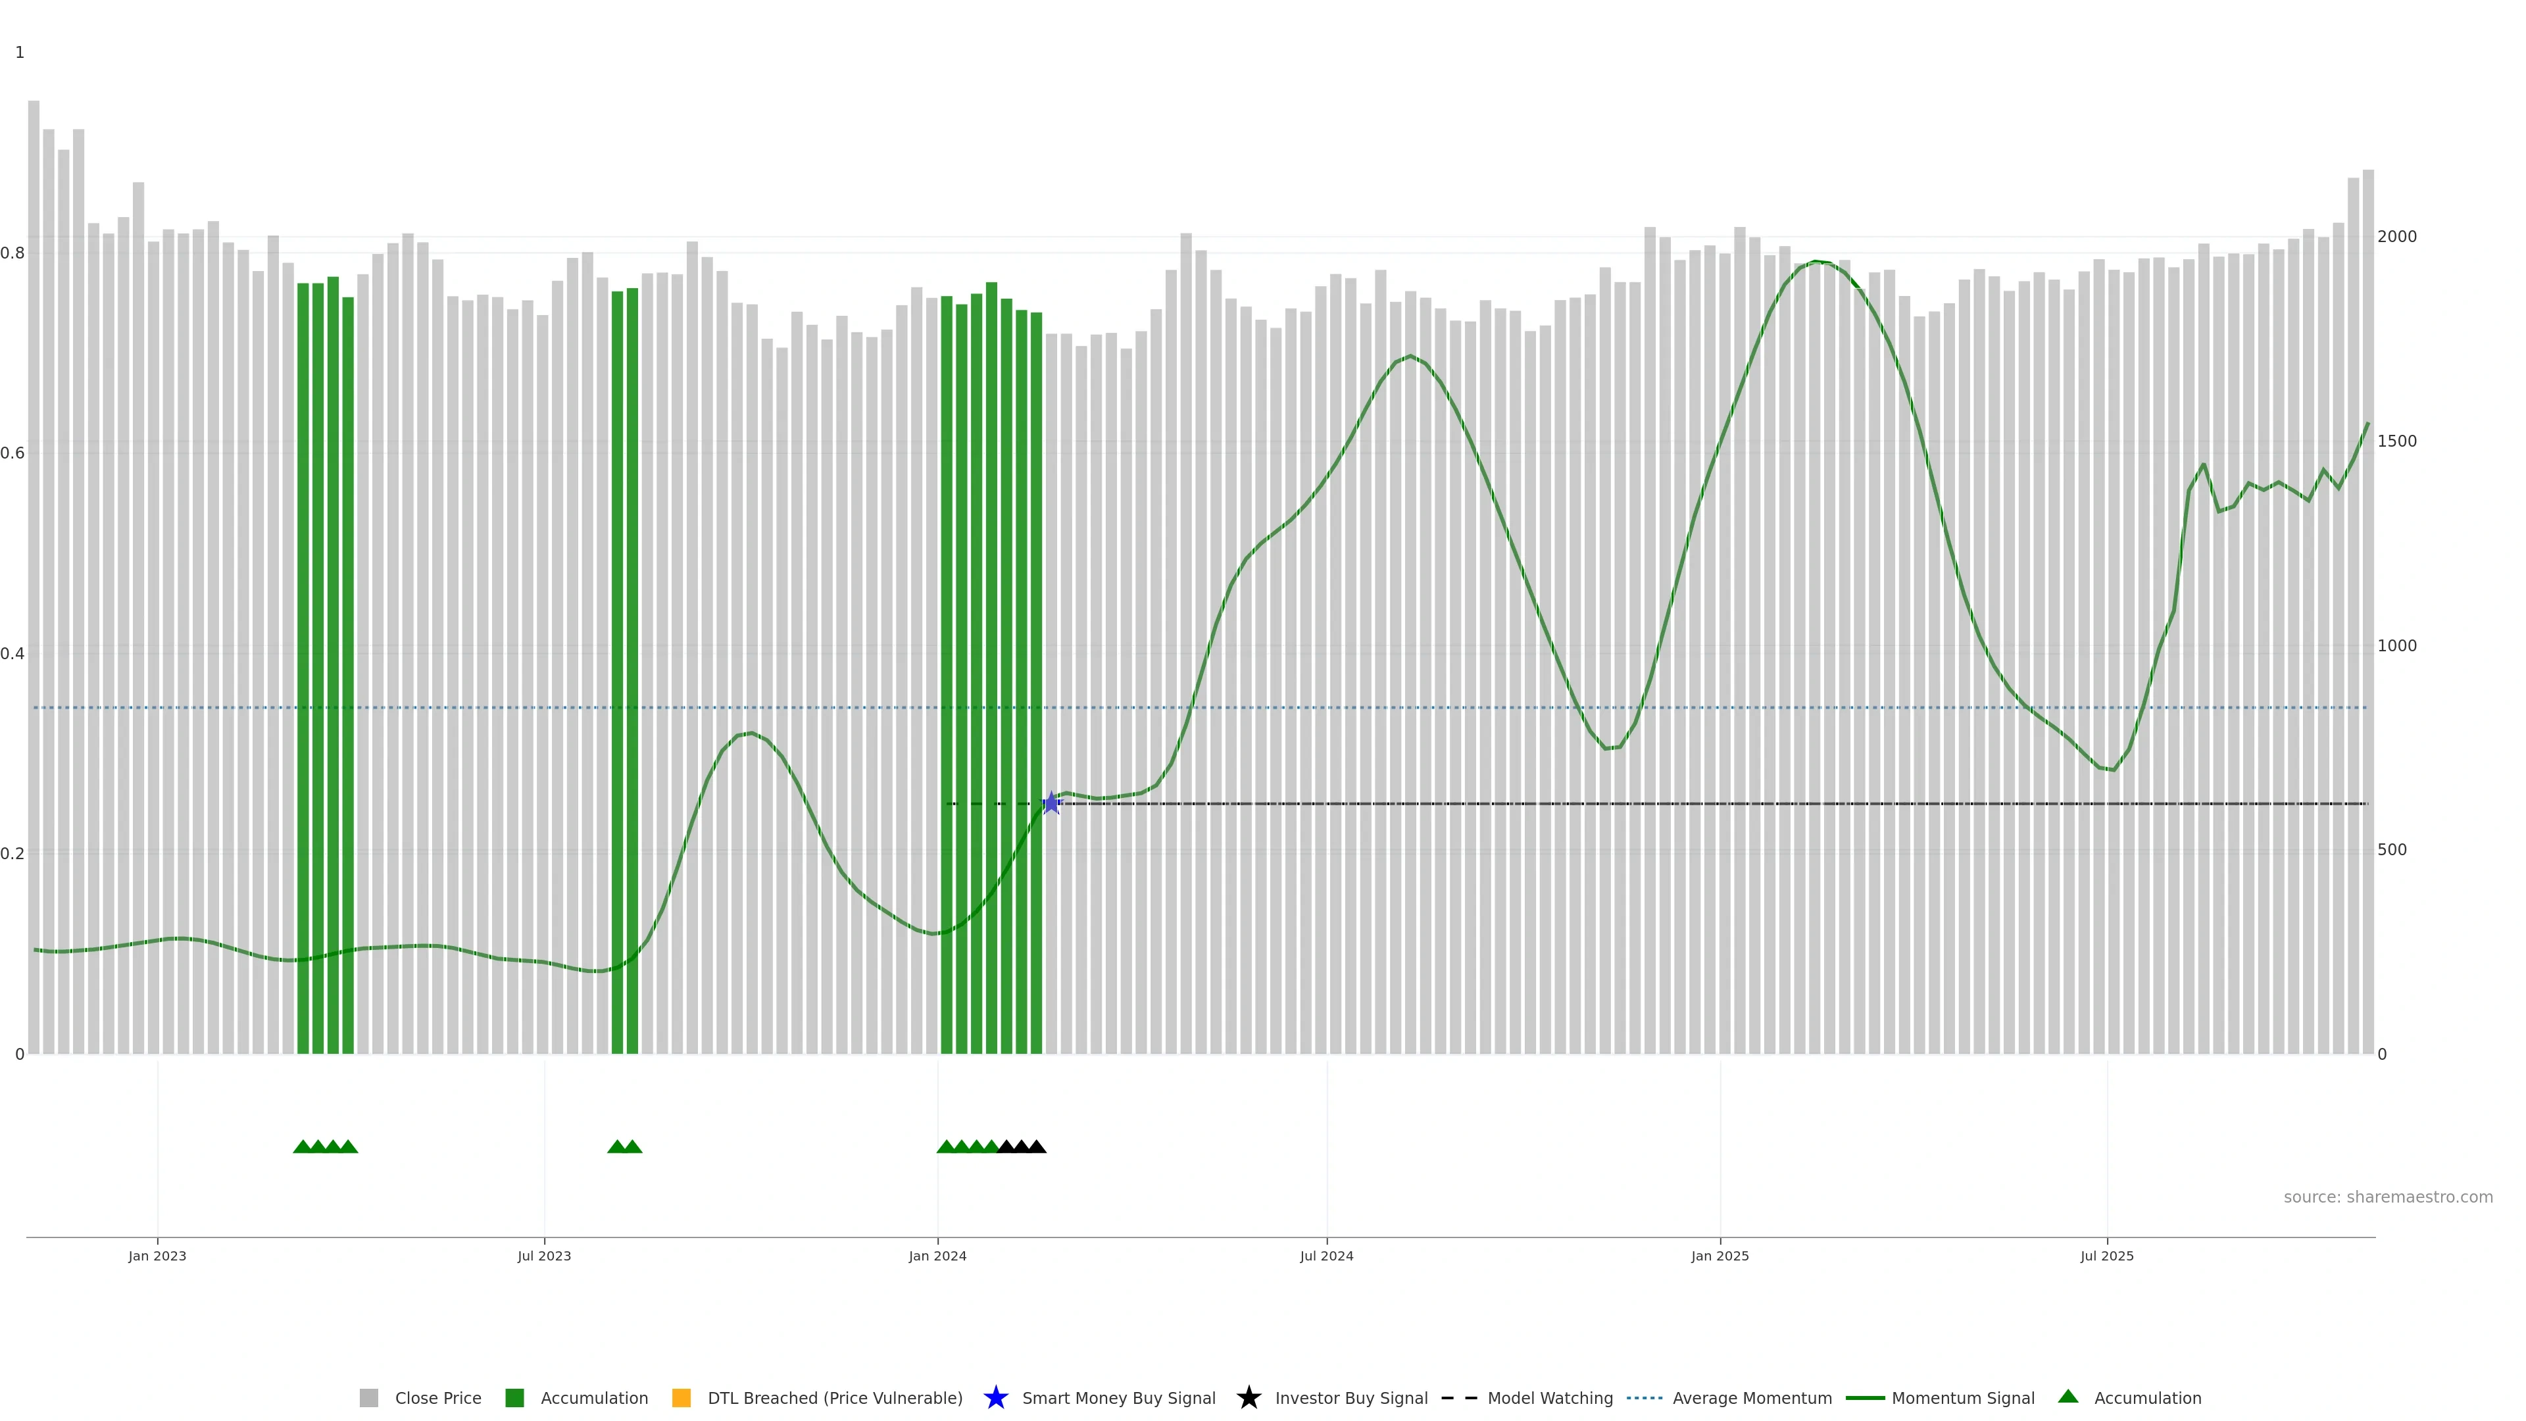Viewport: 2526px width, 1421px height.
Task: Click the Model Watching legend text
Action: point(1549,1399)
